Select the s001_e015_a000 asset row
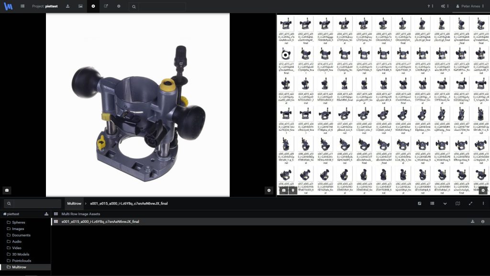Viewport: 490px width, 276px height. (x=270, y=221)
